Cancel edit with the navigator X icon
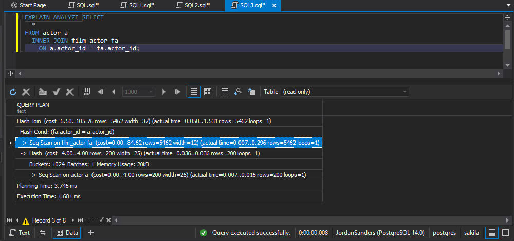This screenshot has height=241, width=514. coord(108,220)
